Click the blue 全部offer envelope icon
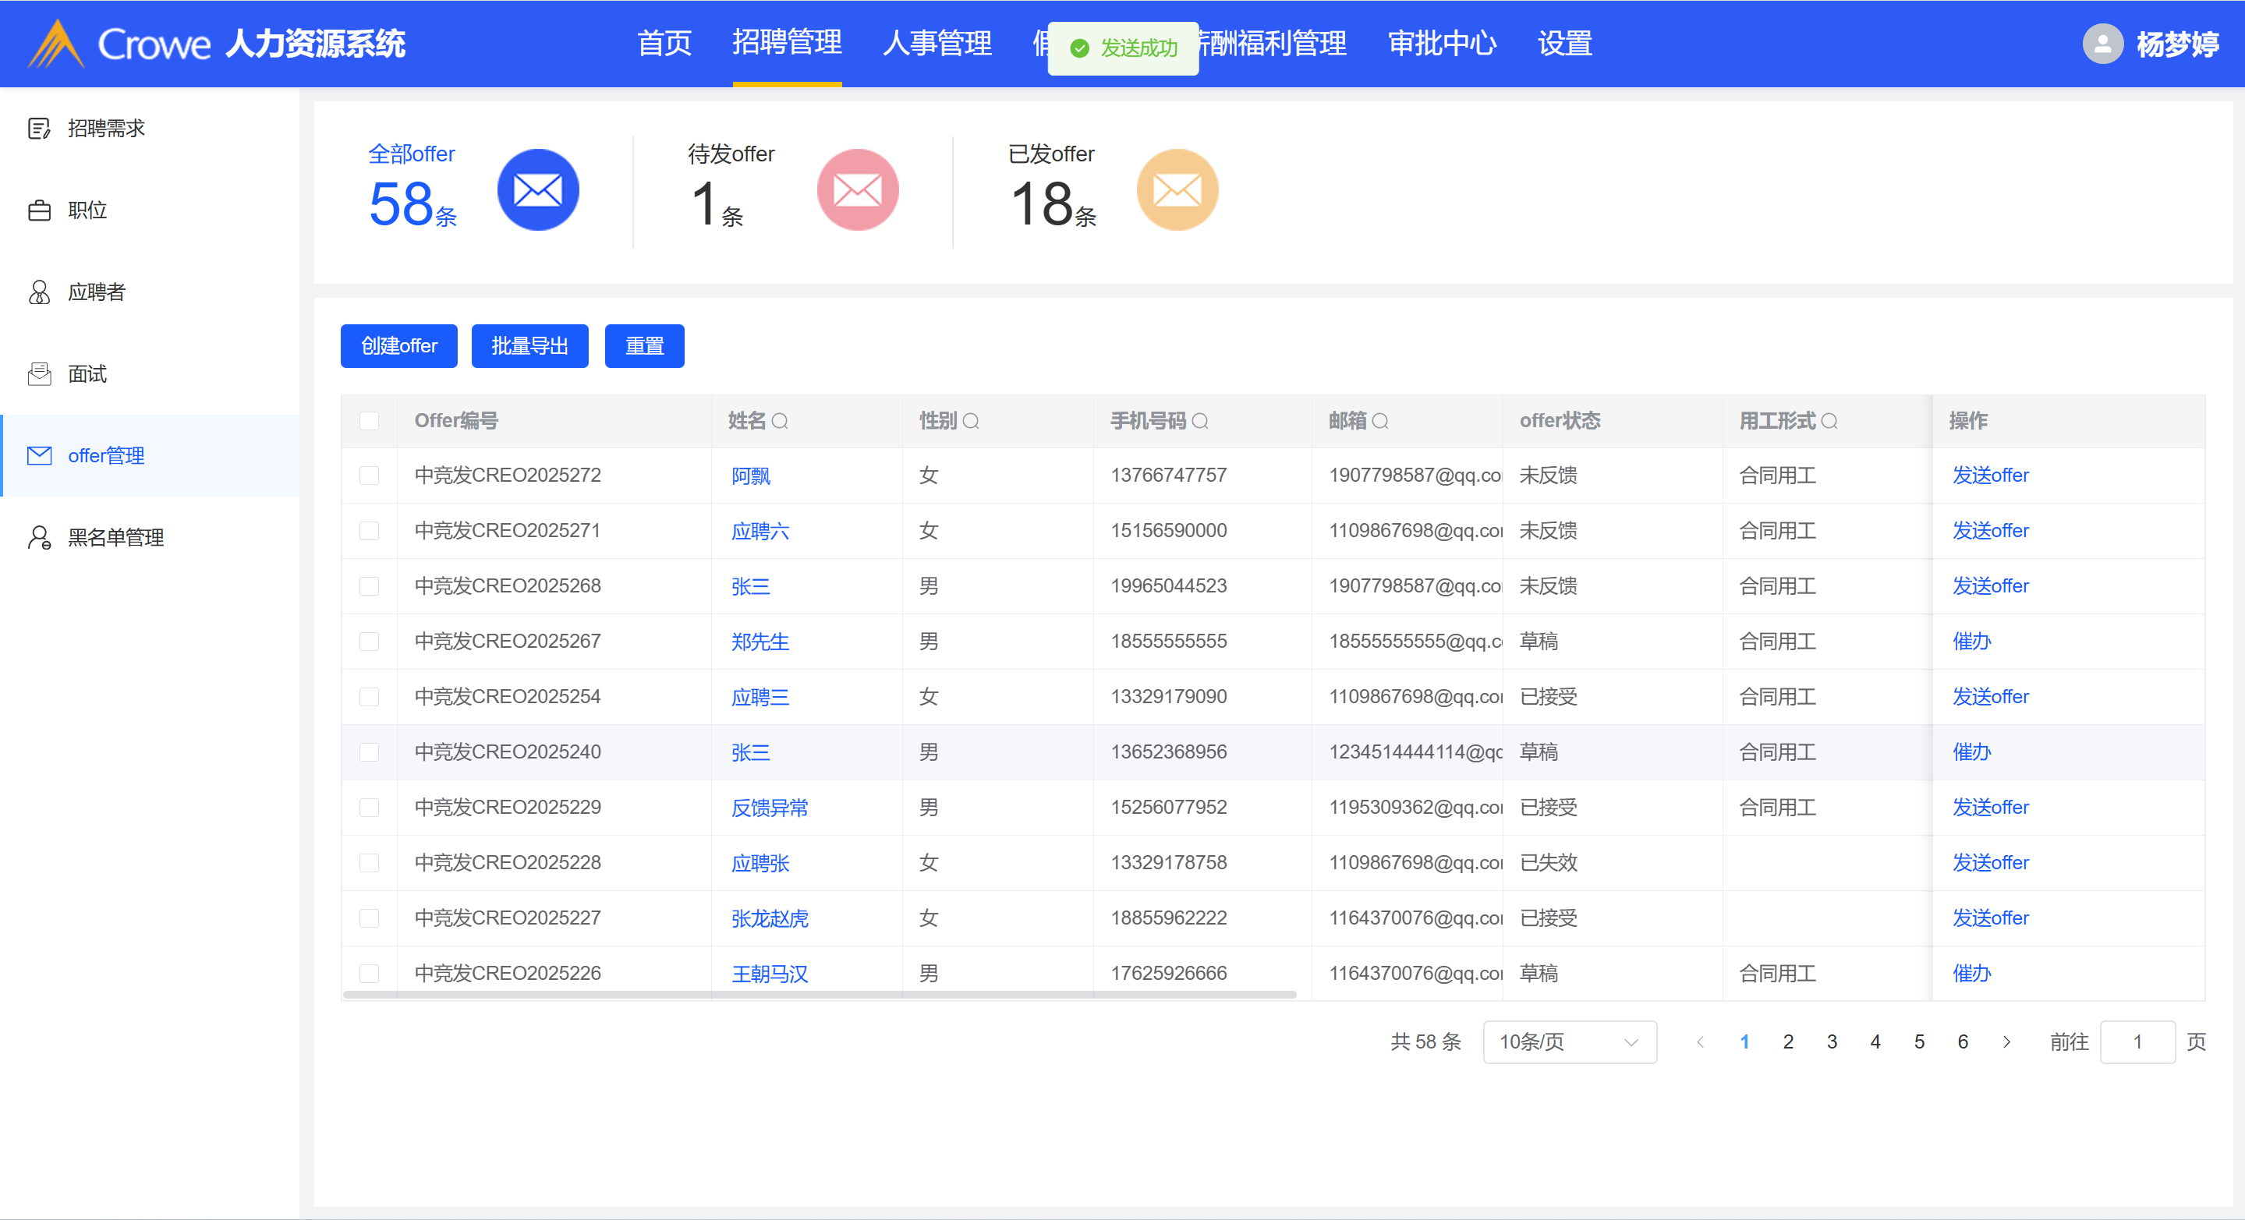Image resolution: width=2245 pixels, height=1220 pixels. click(x=538, y=190)
